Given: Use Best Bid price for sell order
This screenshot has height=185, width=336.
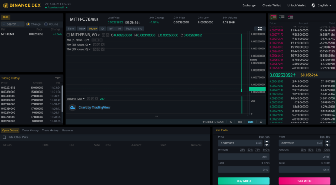Looking at the screenshot, I should pyautogui.click(x=325, y=137).
